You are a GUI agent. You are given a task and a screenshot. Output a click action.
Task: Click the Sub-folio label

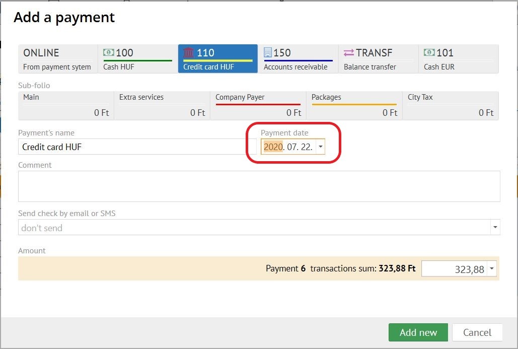tap(34, 85)
